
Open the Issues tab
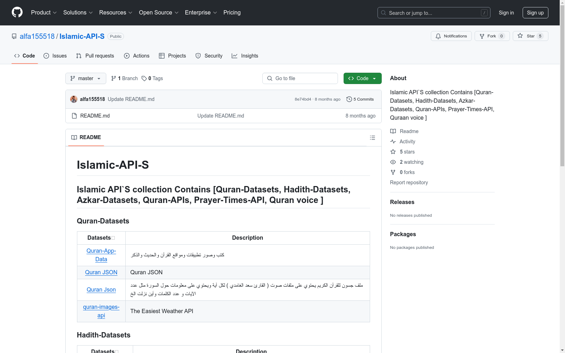click(55, 56)
